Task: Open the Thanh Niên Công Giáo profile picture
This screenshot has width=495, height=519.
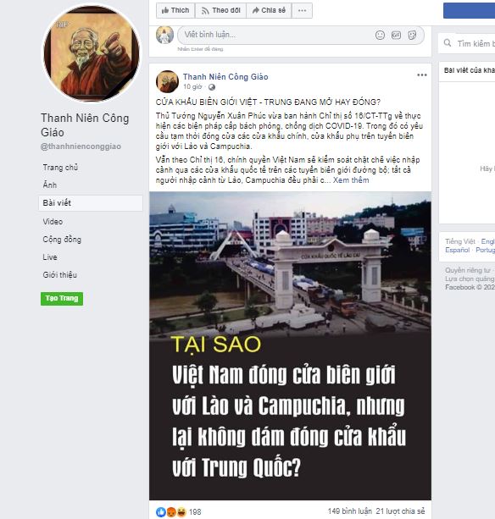Action: tap(92, 53)
